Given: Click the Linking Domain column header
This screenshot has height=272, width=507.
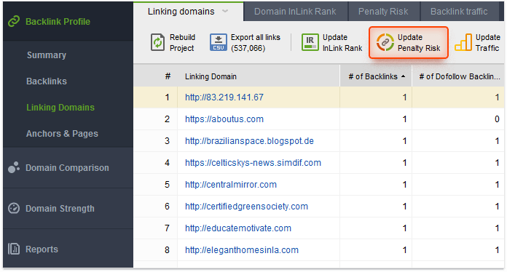Looking at the screenshot, I should tap(211, 76).
